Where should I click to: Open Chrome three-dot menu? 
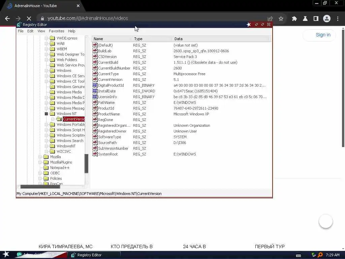(x=338, y=19)
